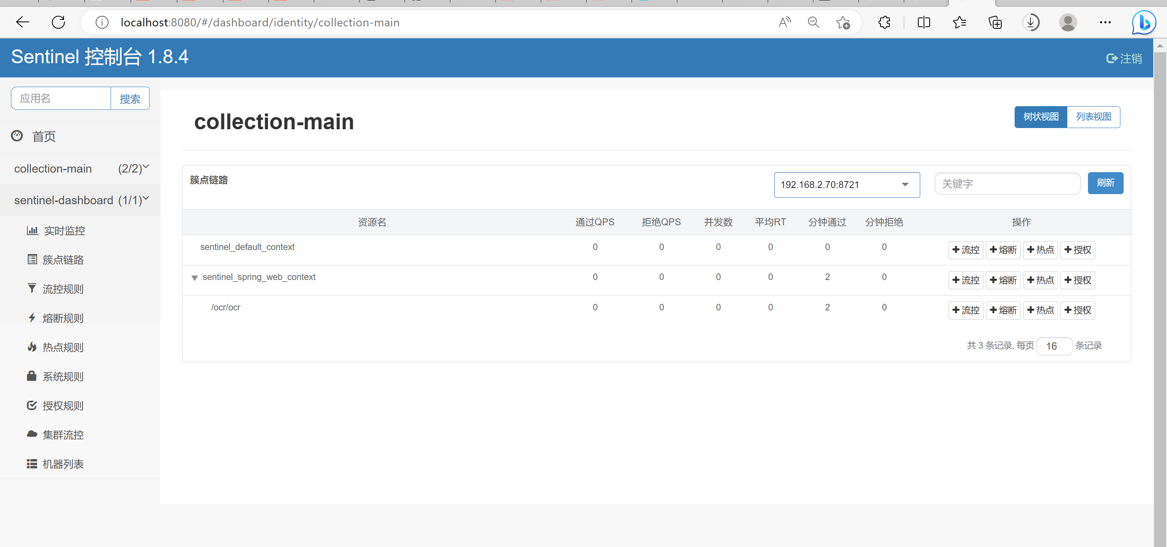Open 流控规则 (flow rules) page

point(63,289)
